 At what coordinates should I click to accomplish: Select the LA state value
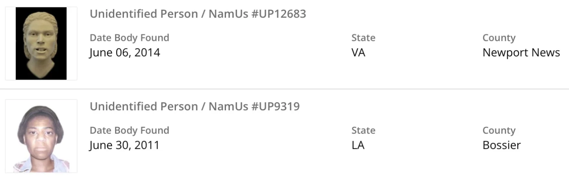pyautogui.click(x=358, y=145)
